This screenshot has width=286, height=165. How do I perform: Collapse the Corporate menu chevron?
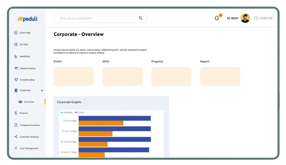coord(42,90)
